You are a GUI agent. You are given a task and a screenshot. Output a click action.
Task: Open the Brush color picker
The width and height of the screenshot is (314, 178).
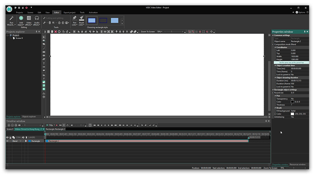(x=82, y=21)
